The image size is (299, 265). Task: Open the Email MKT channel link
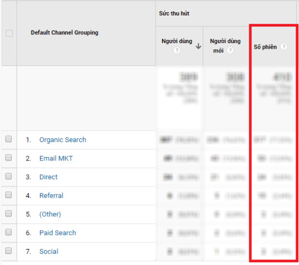[56, 158]
